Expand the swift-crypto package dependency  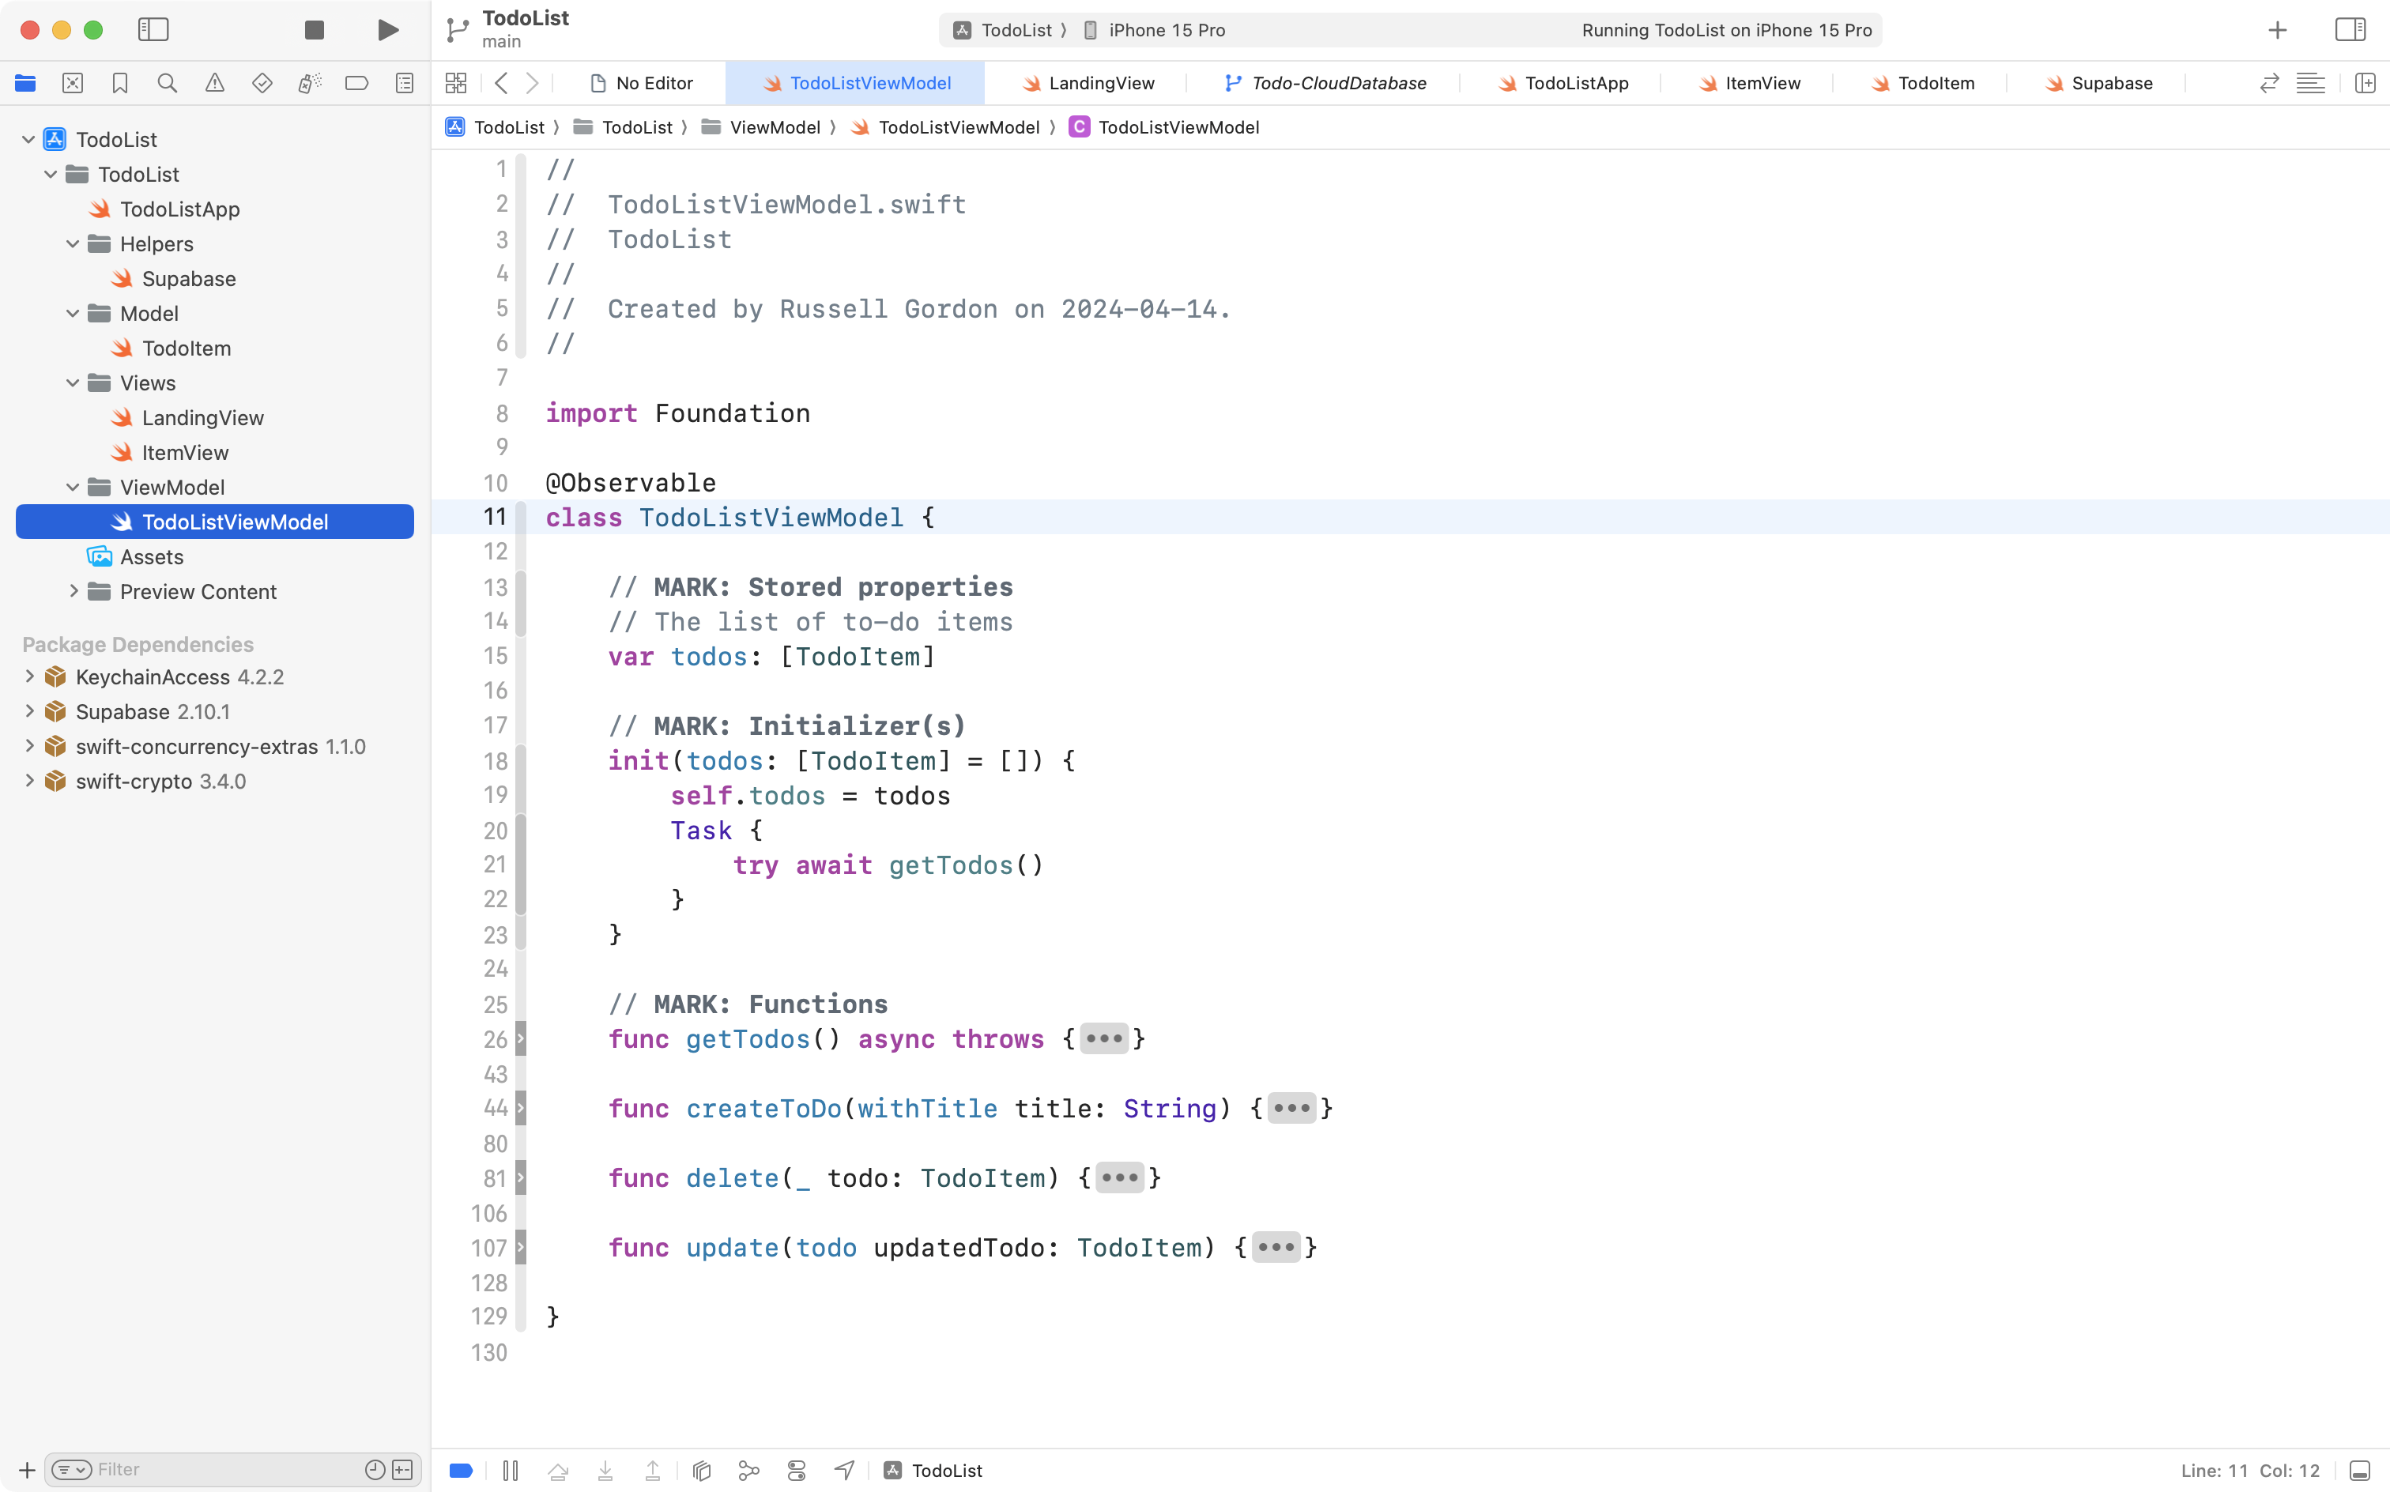[x=28, y=781]
